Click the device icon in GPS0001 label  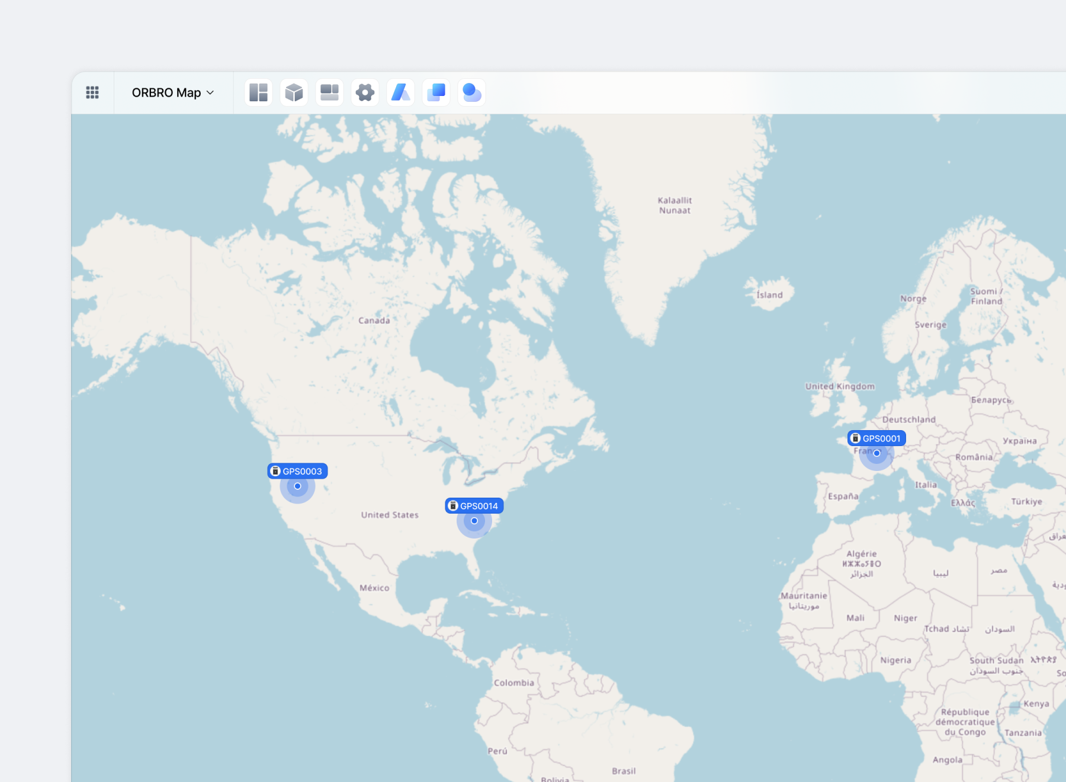tap(855, 438)
